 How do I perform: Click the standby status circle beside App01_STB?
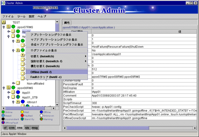(x=18, y=97)
